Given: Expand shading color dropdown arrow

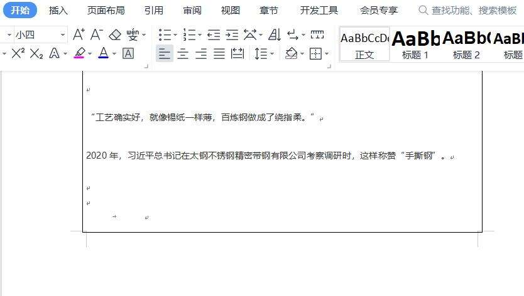Looking at the screenshot, I should pyautogui.click(x=302, y=53).
